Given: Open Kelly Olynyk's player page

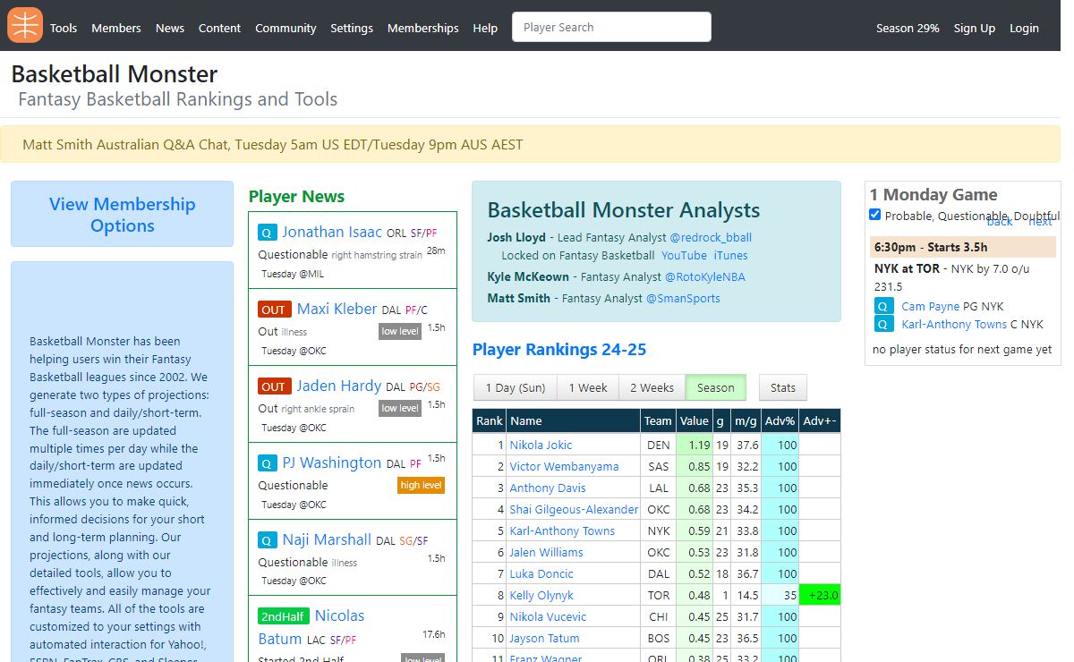Looking at the screenshot, I should (x=541, y=595).
